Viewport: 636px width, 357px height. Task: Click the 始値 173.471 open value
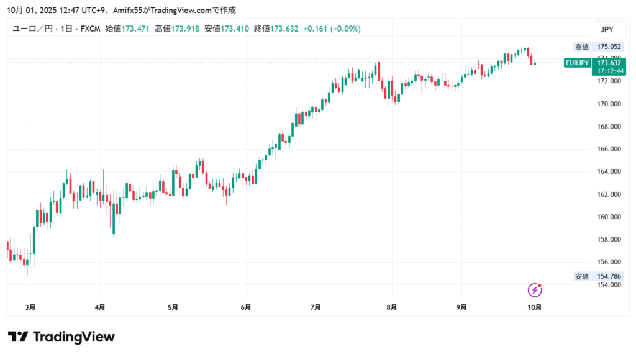pyautogui.click(x=127, y=29)
